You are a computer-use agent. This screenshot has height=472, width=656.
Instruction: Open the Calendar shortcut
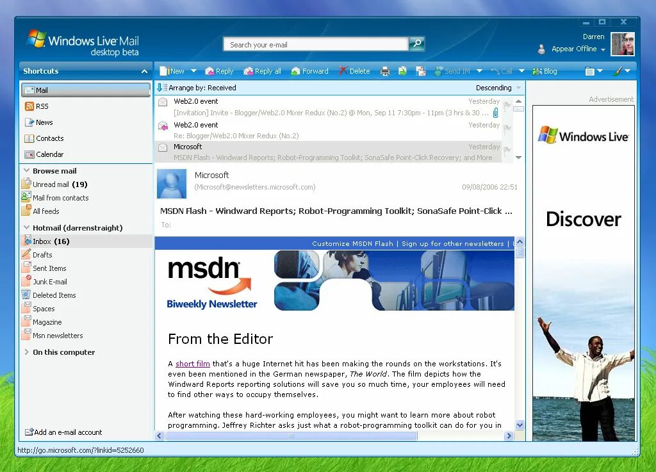tap(44, 154)
